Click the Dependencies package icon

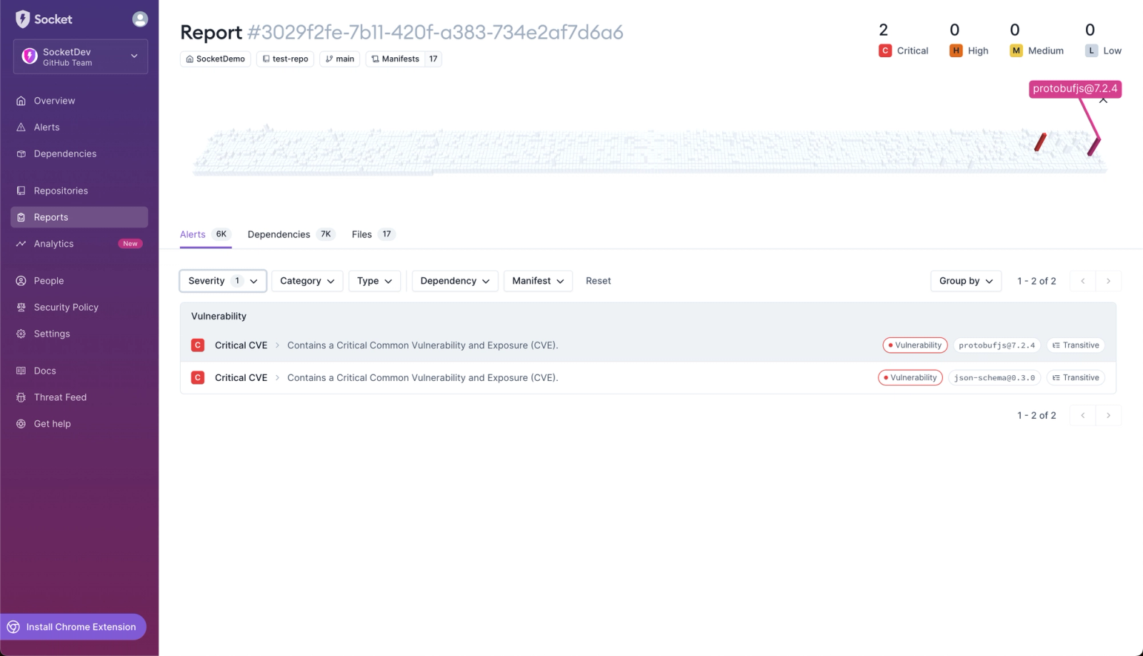pos(21,154)
